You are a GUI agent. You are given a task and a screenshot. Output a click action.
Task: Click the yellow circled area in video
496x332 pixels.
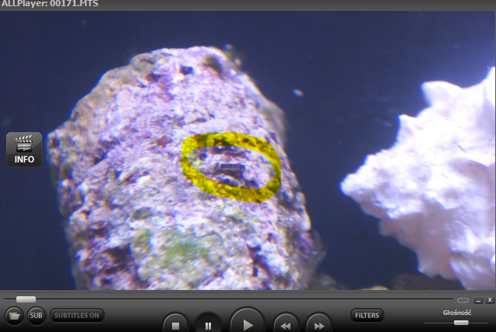coord(230,166)
